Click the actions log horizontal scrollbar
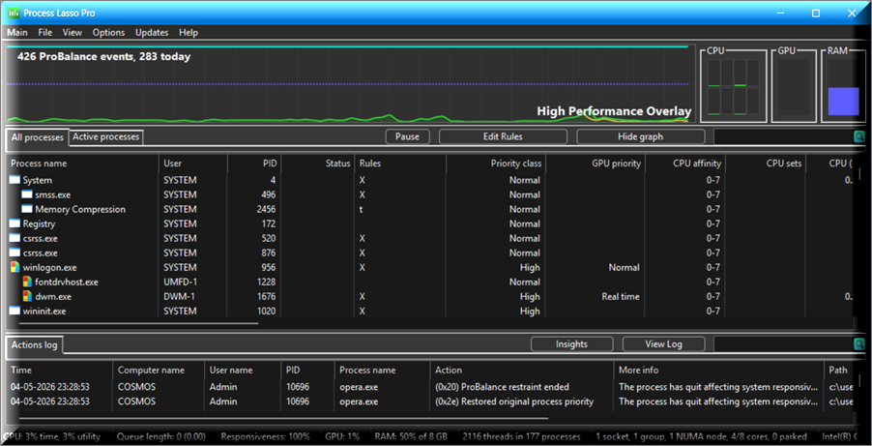Viewport: 872px width, 446px height. pos(283,419)
